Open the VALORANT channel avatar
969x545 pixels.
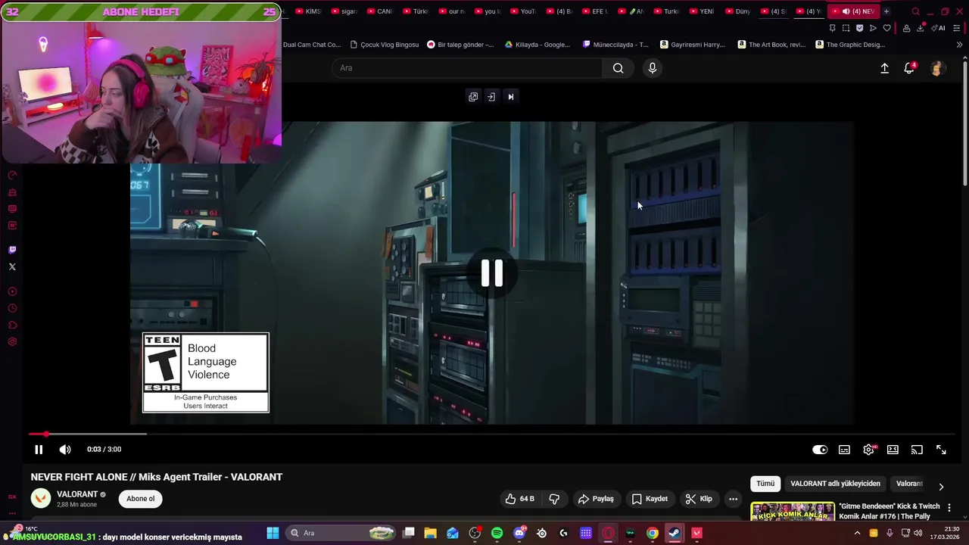tap(41, 498)
